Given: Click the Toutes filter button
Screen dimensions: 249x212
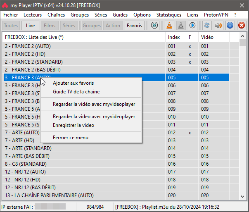Looking at the screenshot, I should pos(11,26).
